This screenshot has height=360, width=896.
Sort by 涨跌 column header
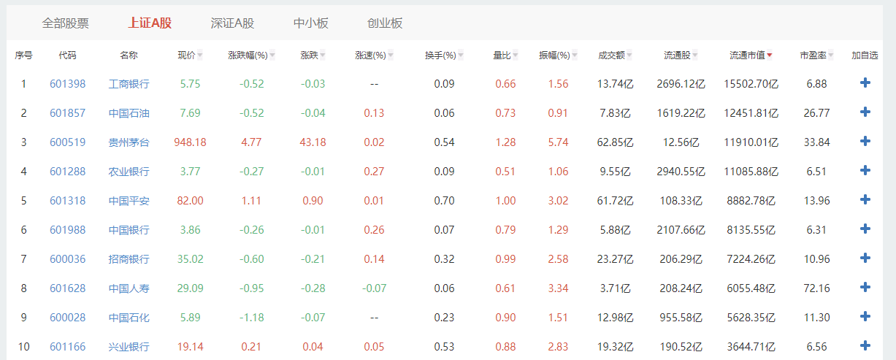[x=313, y=55]
